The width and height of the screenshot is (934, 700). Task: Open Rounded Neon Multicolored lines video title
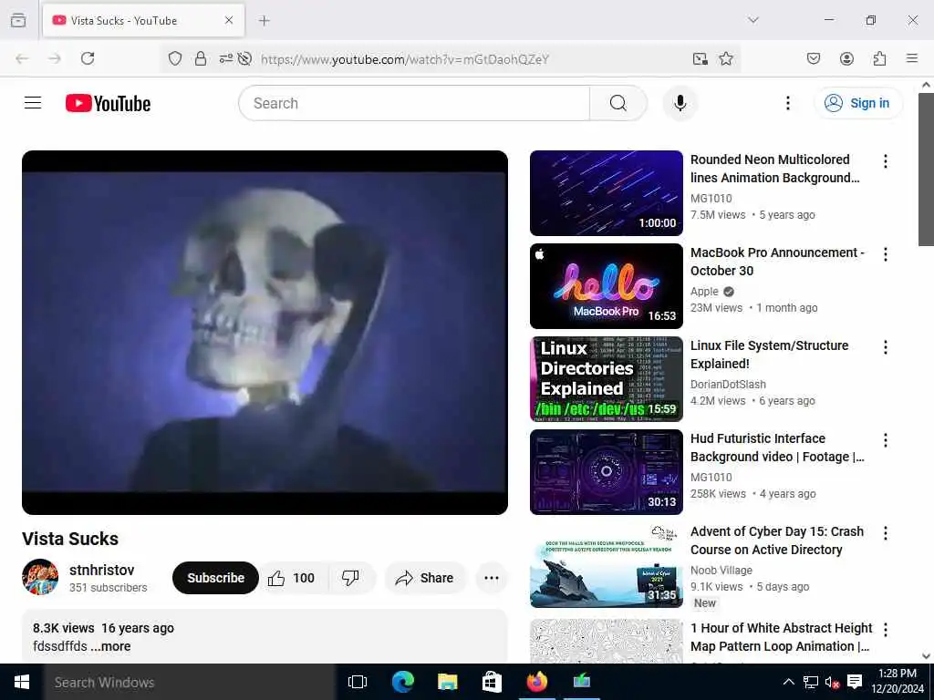(774, 169)
